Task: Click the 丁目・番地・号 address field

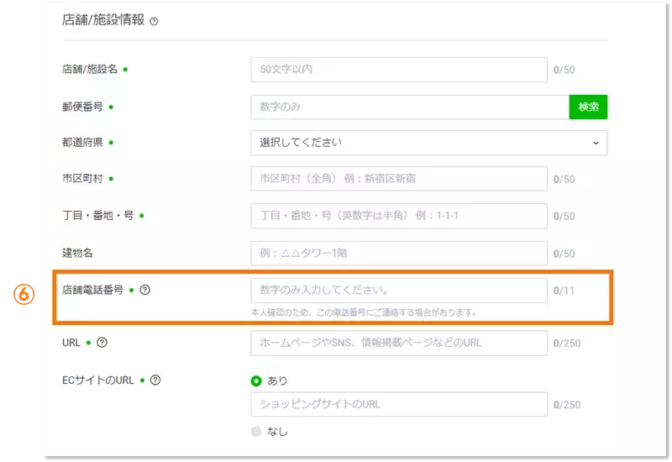Action: [x=398, y=216]
